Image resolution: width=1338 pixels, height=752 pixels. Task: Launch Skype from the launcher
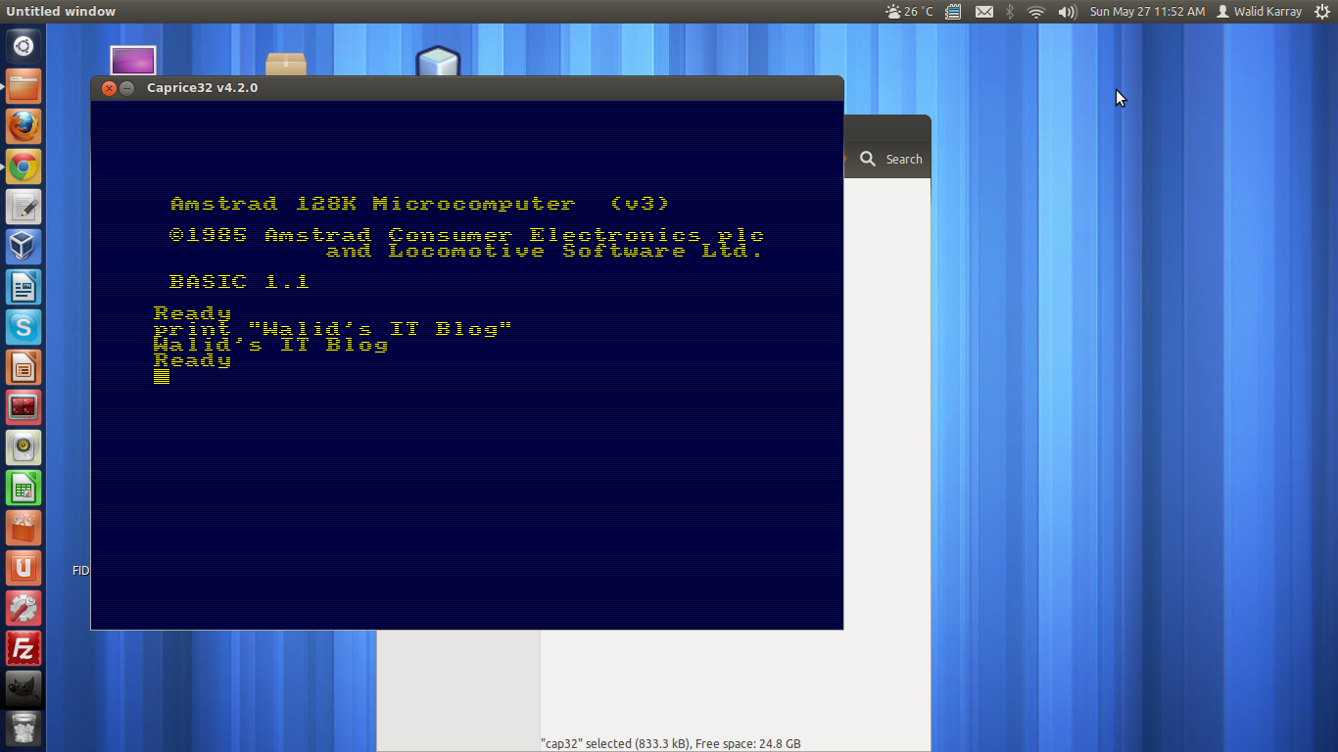(x=24, y=327)
